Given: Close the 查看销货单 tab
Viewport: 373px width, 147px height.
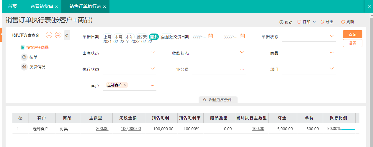Looking at the screenshot, I should tap(56, 6).
